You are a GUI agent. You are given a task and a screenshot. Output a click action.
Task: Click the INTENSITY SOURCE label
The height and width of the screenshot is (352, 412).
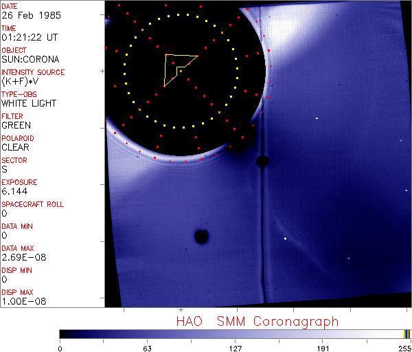(x=33, y=72)
